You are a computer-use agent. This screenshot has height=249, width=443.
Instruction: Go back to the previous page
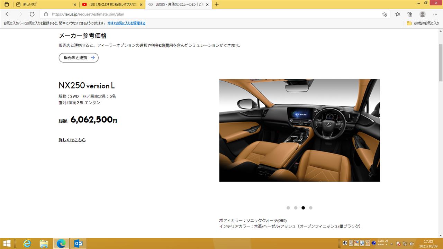click(8, 14)
